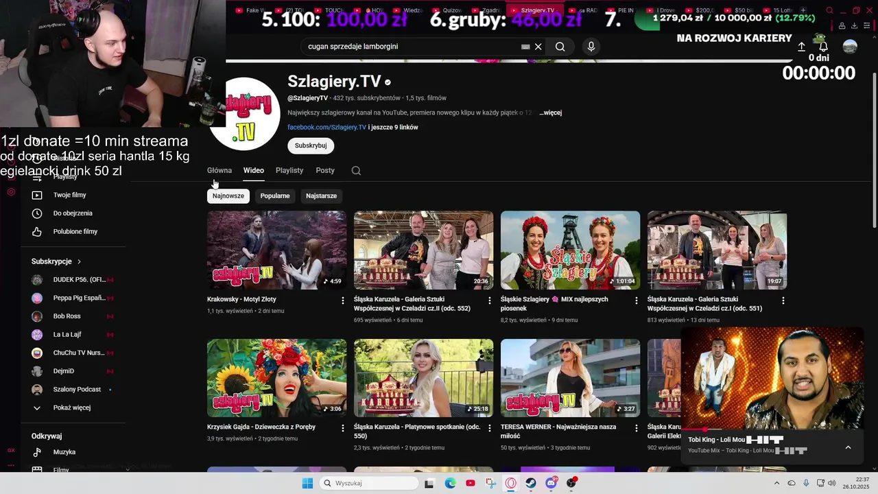Open the on-screen keyboard icon in search box

[x=525, y=47]
